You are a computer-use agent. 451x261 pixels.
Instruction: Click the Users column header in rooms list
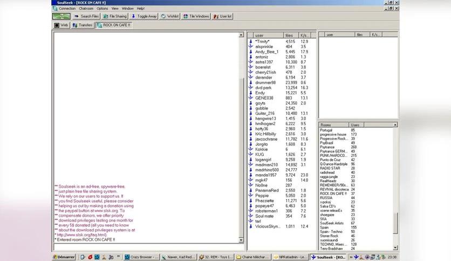357,125
